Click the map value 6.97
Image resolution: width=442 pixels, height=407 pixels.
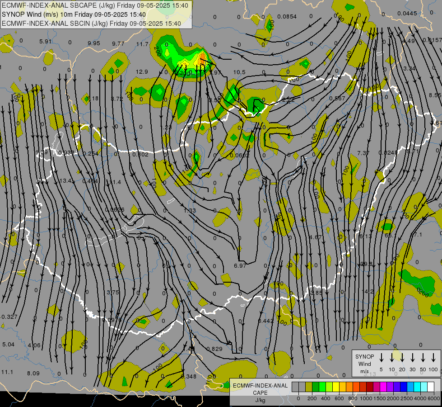click(x=240, y=265)
